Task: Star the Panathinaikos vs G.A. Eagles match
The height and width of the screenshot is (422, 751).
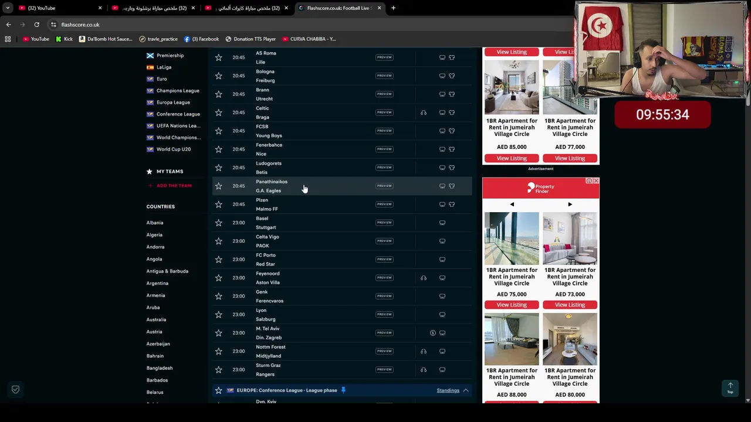Action: pos(218,186)
